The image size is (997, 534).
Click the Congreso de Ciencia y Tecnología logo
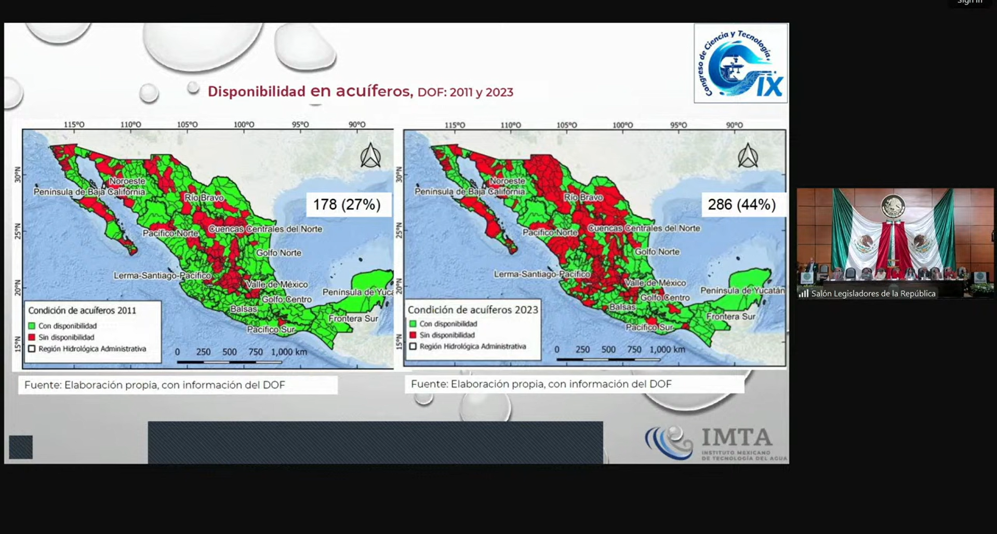coord(740,63)
